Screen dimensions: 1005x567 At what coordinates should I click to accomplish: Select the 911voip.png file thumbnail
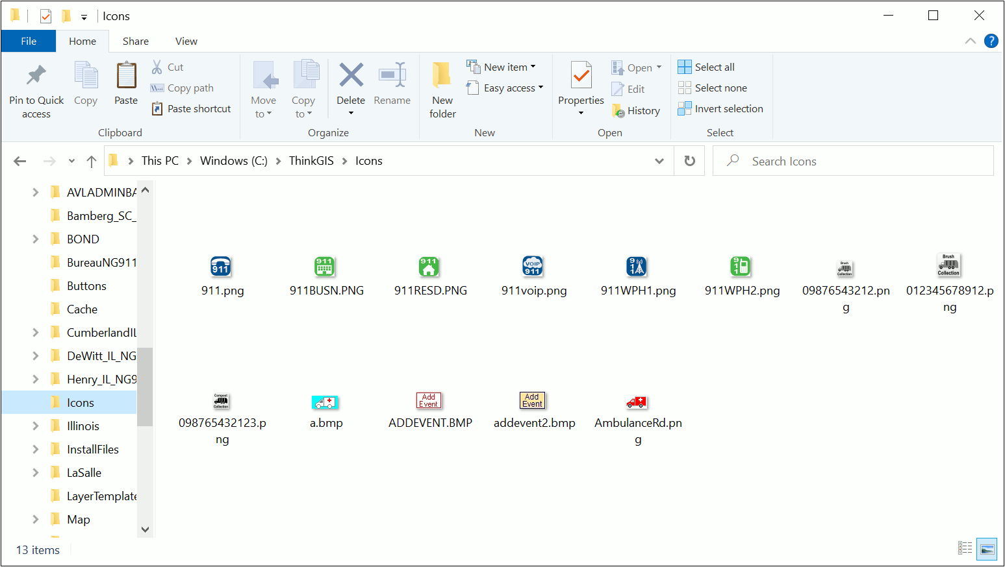point(533,267)
